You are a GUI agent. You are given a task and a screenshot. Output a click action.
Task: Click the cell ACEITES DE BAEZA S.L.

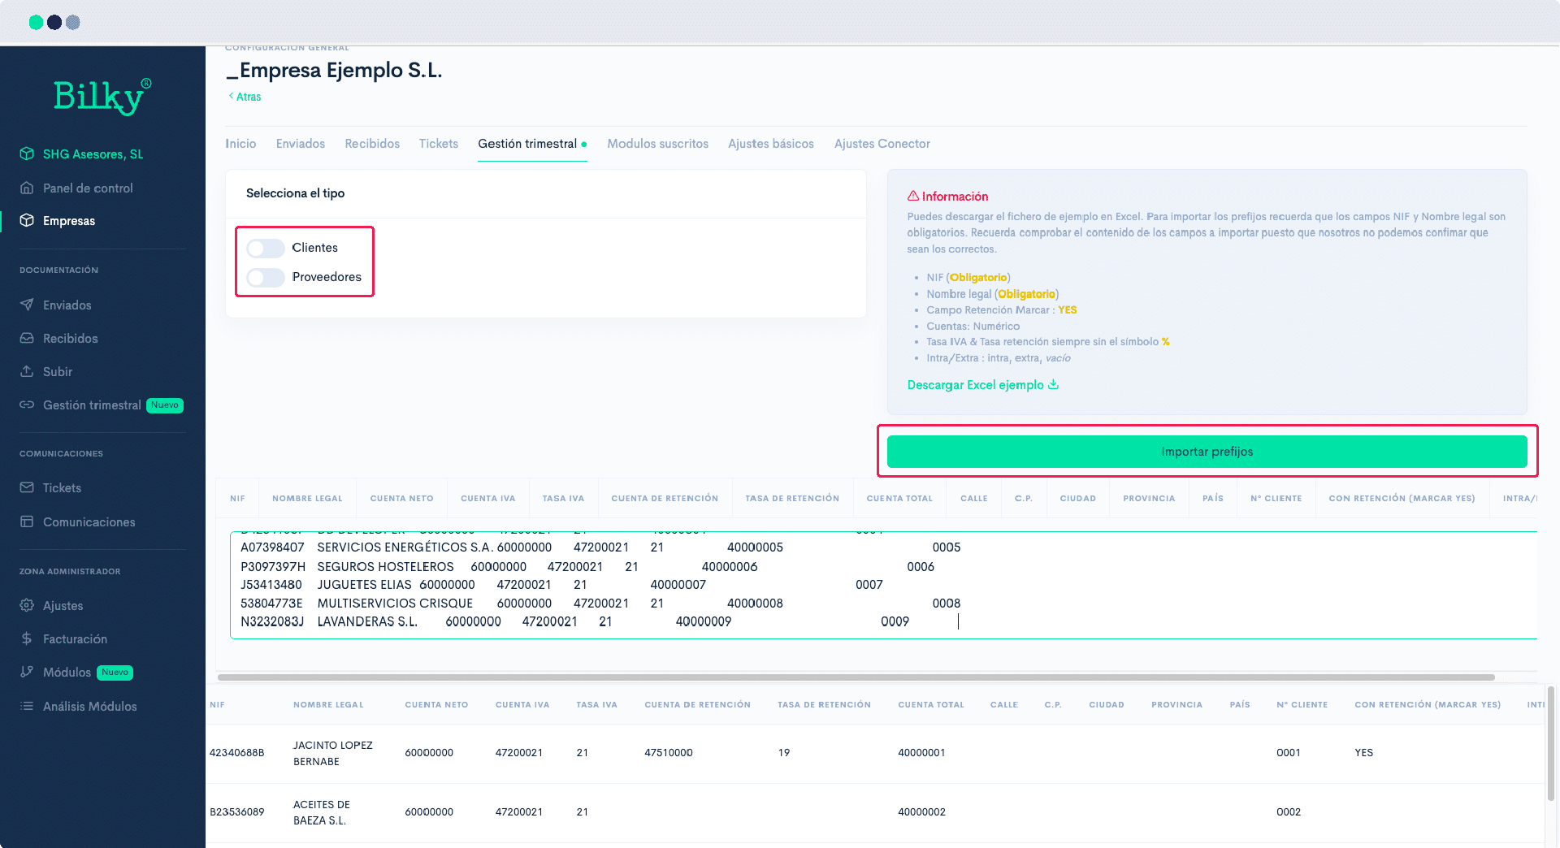322,812
